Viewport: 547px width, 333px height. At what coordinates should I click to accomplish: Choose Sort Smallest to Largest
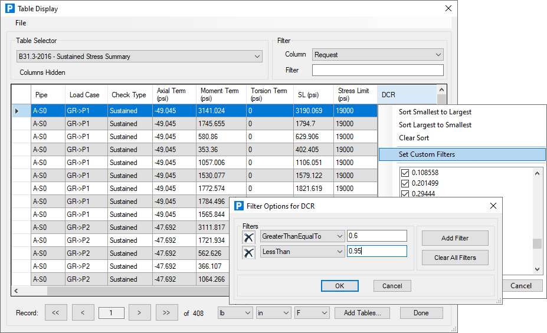[435, 112]
